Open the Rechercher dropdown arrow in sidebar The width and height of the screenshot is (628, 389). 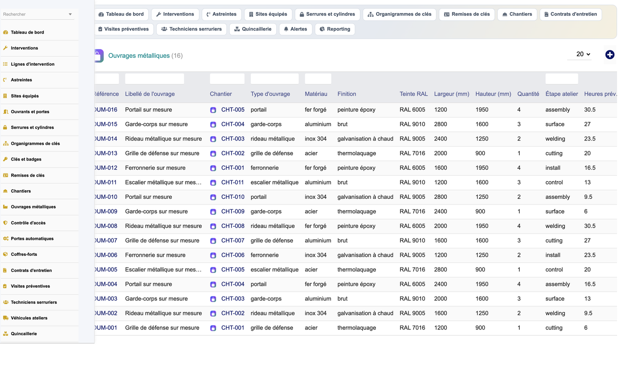[70, 14]
